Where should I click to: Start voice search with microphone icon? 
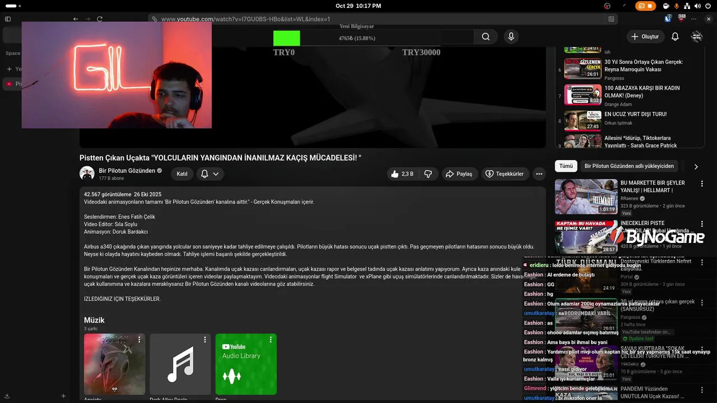(511, 36)
